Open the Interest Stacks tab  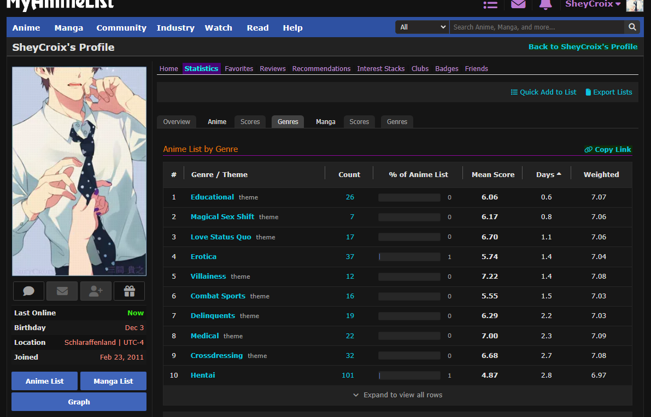381,68
